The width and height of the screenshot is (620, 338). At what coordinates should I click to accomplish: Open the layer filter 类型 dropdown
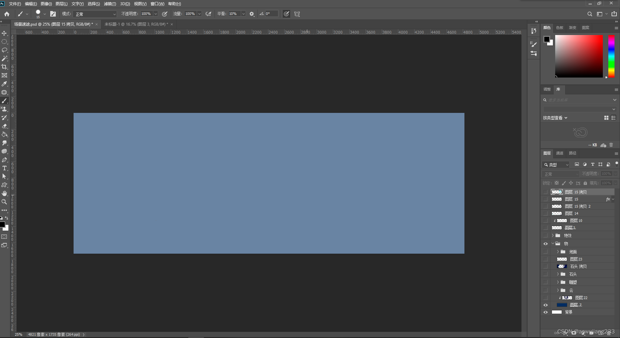pos(556,165)
